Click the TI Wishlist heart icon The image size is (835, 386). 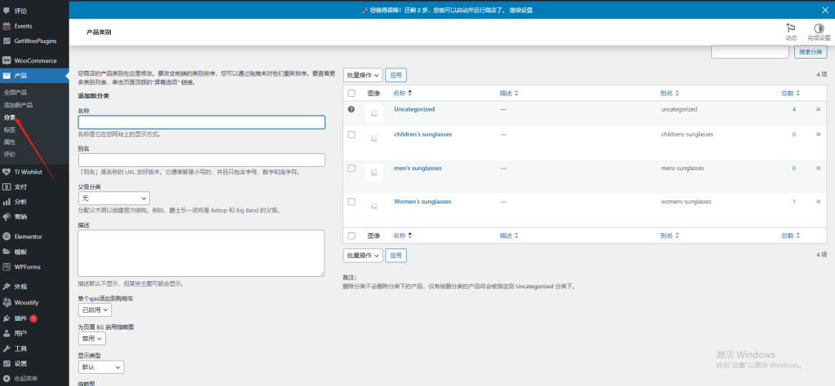[x=7, y=172]
